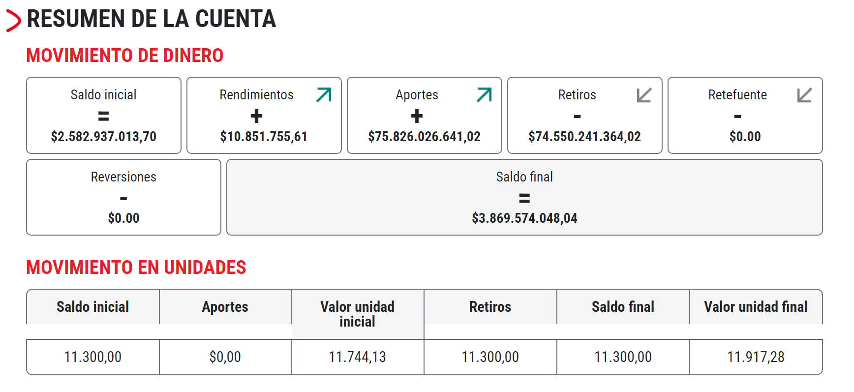This screenshot has height=392, width=854.
Task: Click the Valor unidad inicial column header
Action: pos(357,314)
